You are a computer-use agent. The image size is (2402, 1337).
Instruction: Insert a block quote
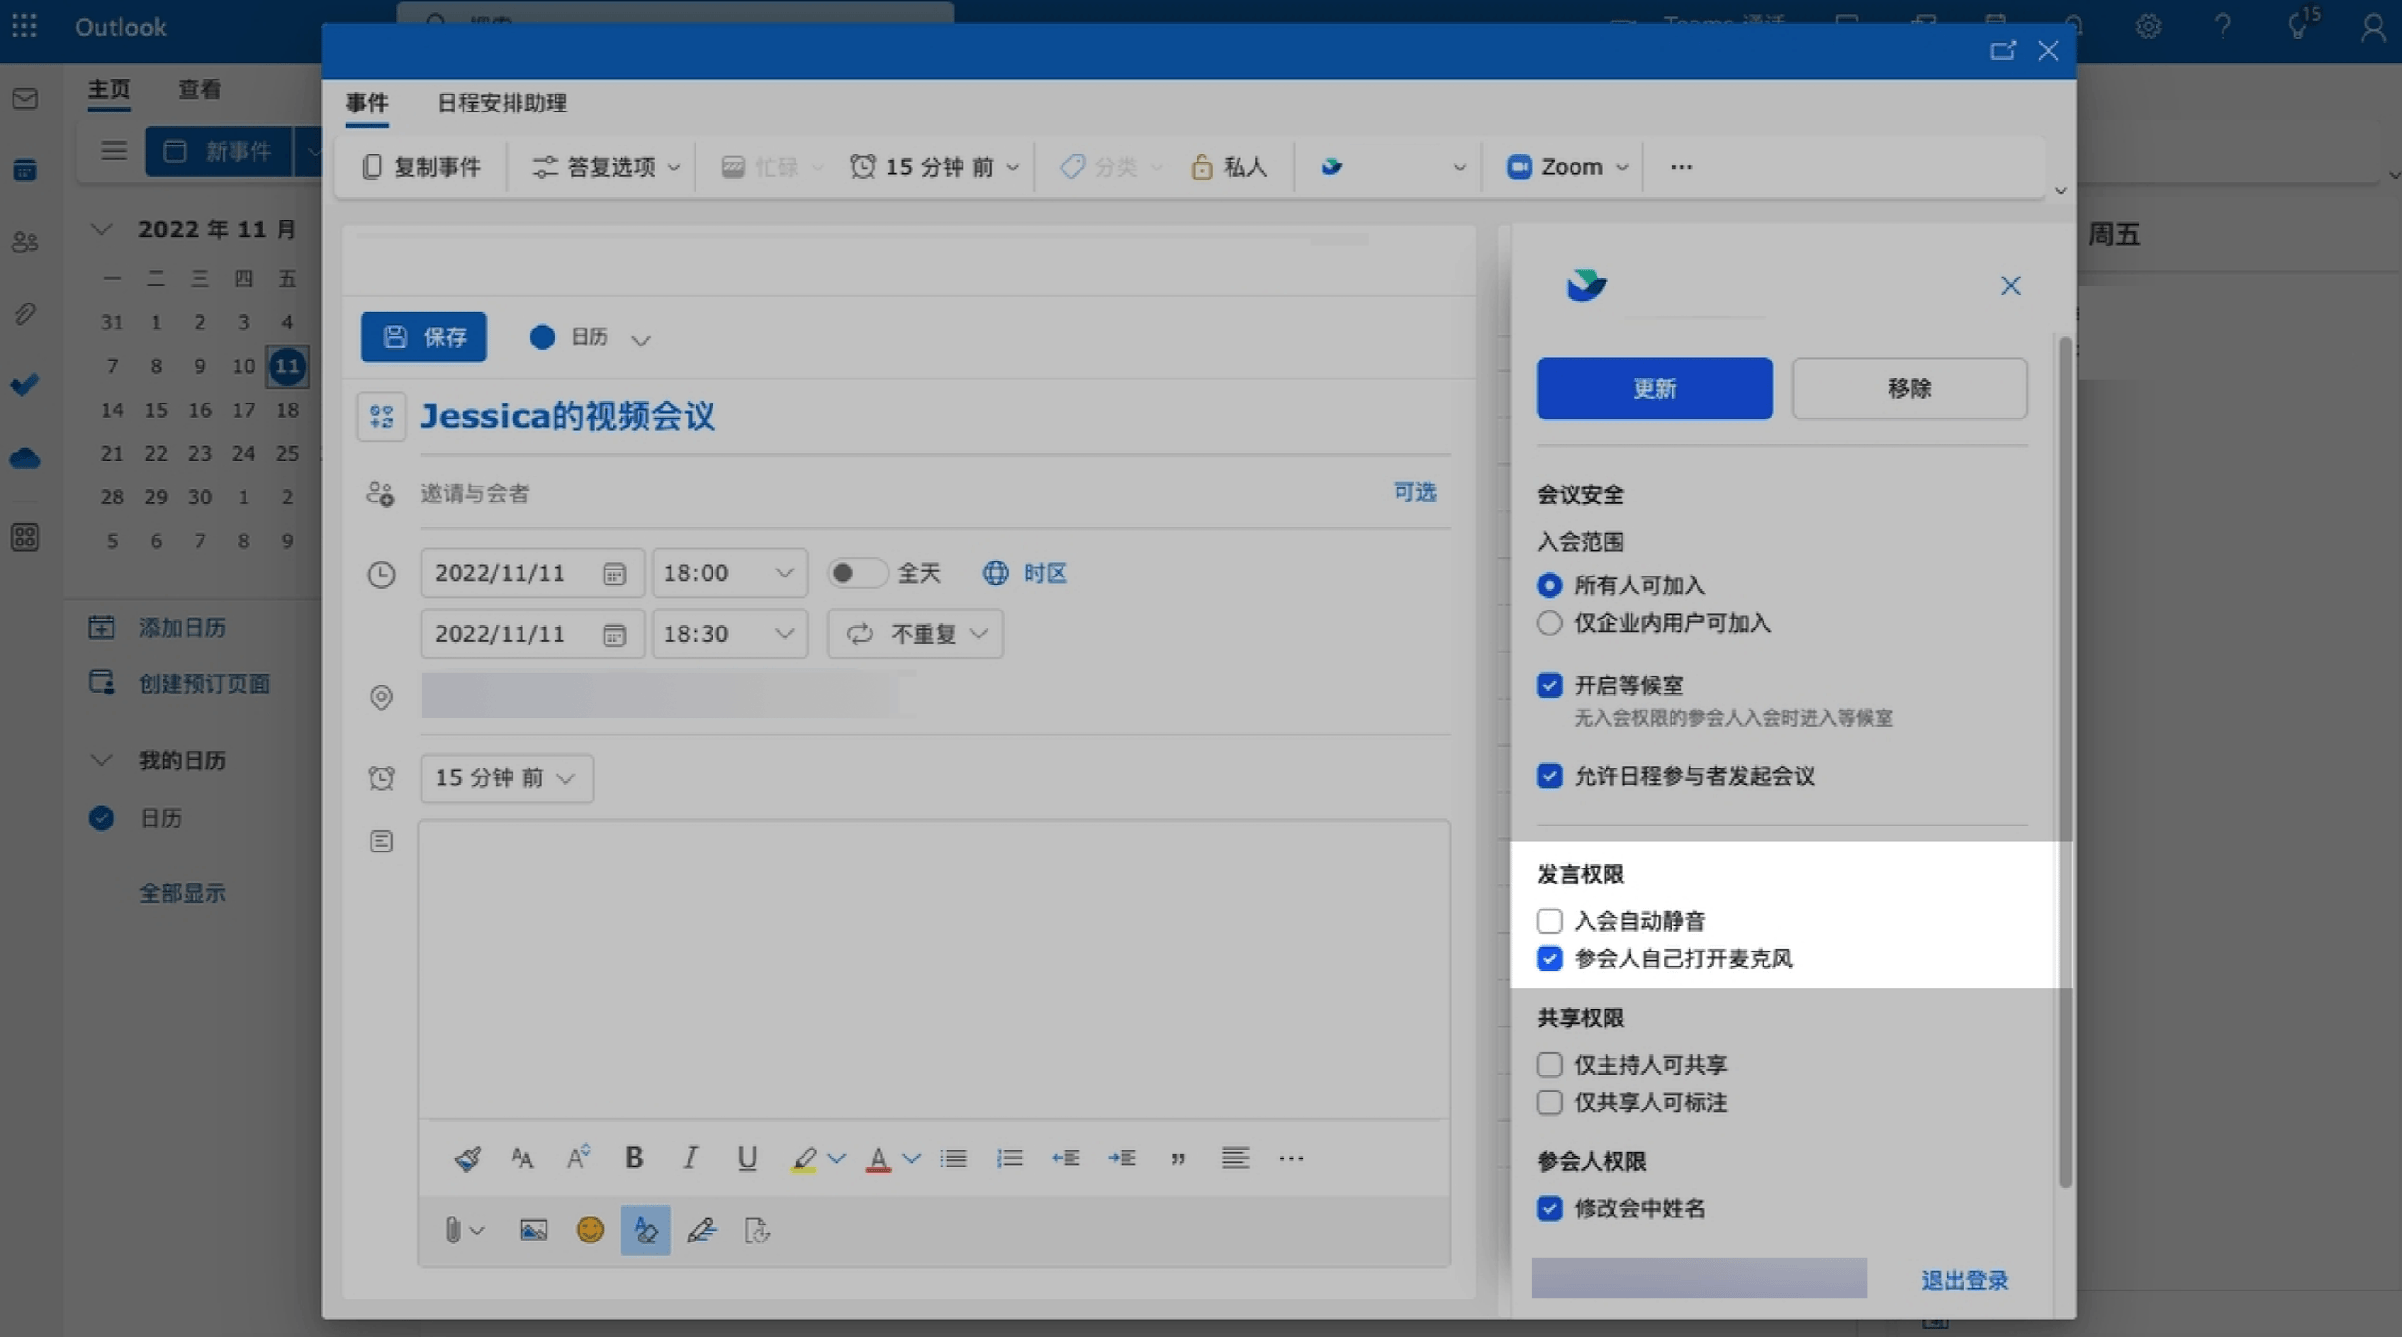[x=1179, y=1158]
